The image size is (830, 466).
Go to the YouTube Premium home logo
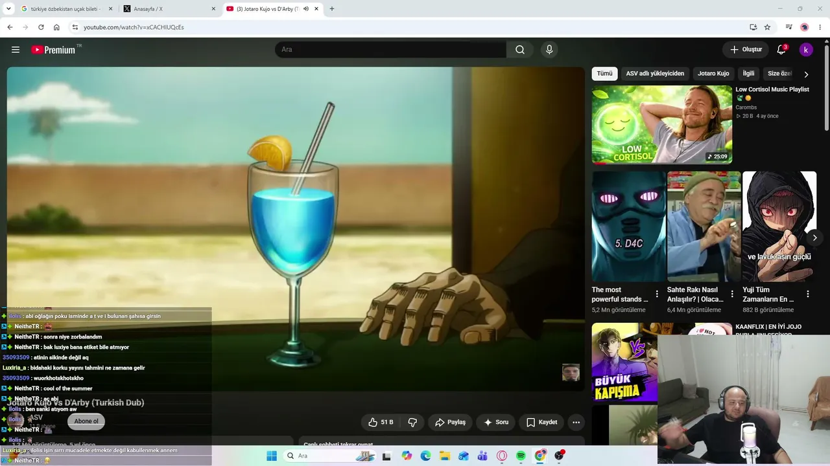[56, 50]
